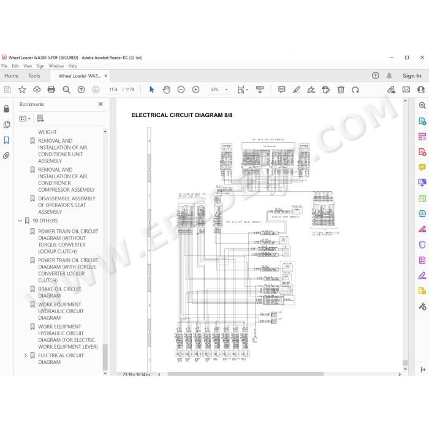
Task: Click the "WEIGHT" bookmark text
Action: click(47, 132)
